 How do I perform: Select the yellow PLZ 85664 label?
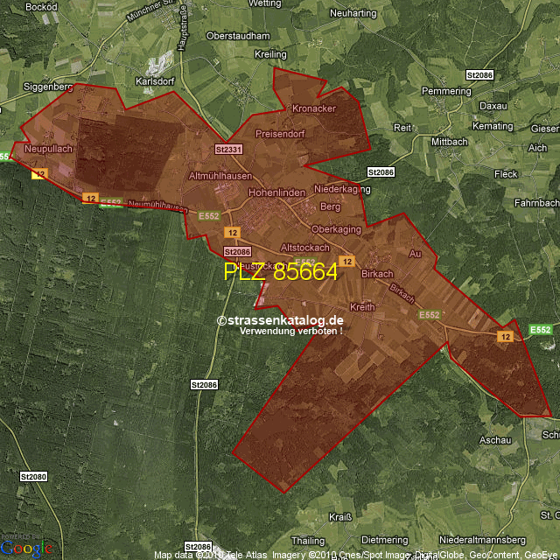(280, 272)
